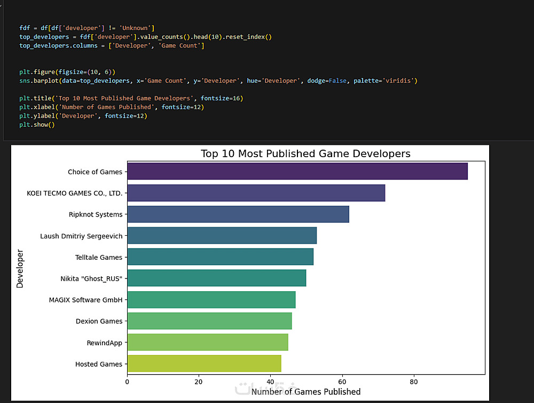
Task: Click the blue Ripknot Systems bar
Action: click(x=238, y=214)
